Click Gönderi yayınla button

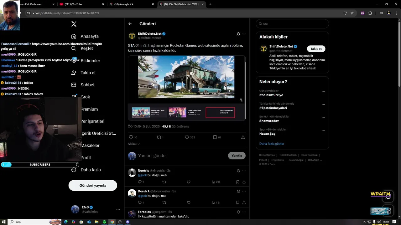click(x=93, y=185)
